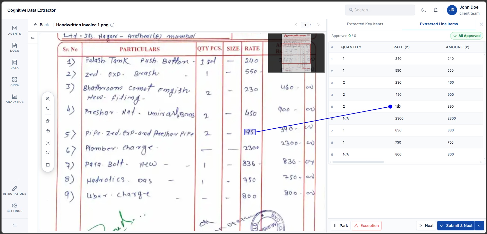Select the N/A quantity in row 6
The width and height of the screenshot is (487, 234).
346,118
